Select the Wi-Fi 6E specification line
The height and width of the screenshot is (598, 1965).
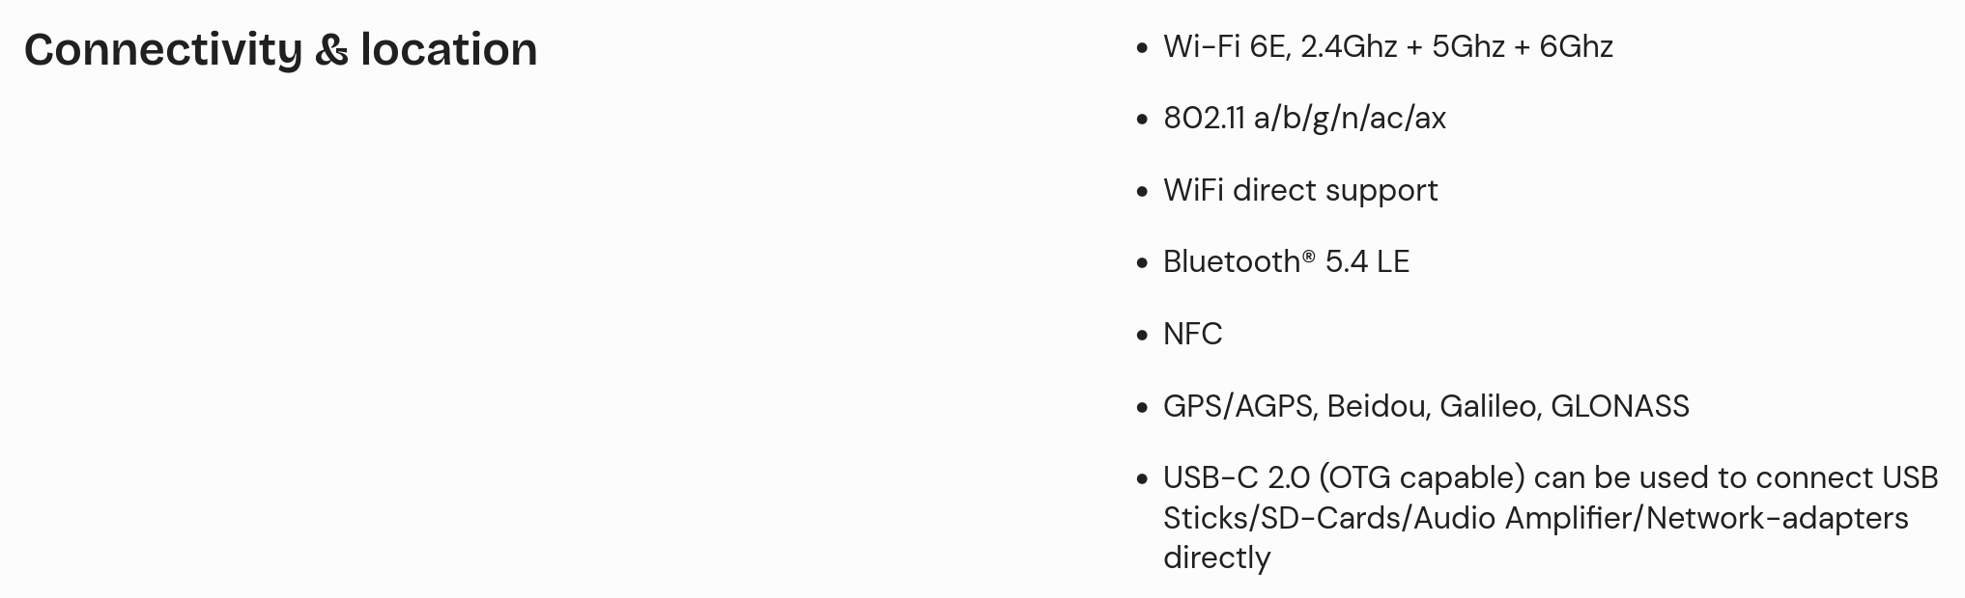point(1387,46)
